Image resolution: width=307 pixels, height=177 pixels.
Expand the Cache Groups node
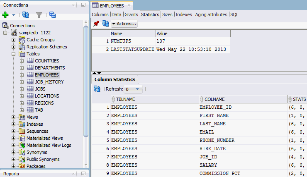[x=13, y=40]
